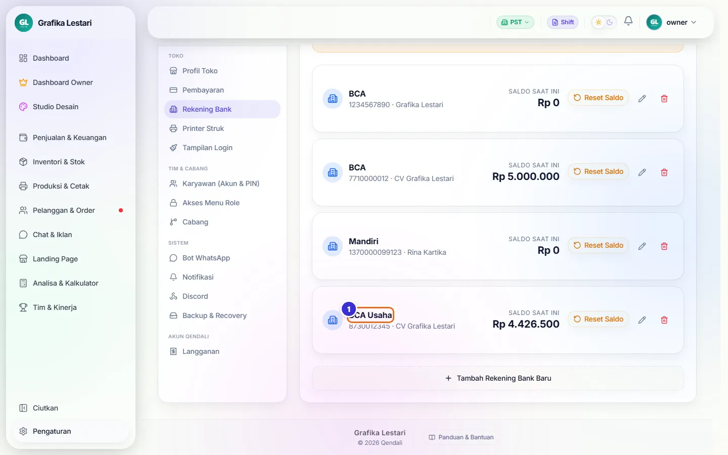Viewport: 728px width, 455px height.
Task: Open Pengaturan settings
Action: (x=71, y=431)
